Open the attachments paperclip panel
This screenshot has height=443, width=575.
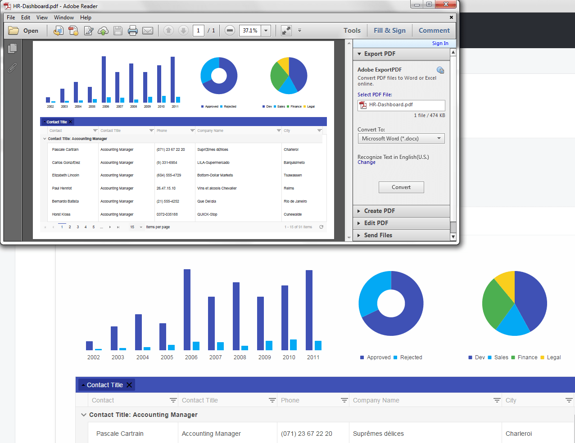tap(12, 68)
